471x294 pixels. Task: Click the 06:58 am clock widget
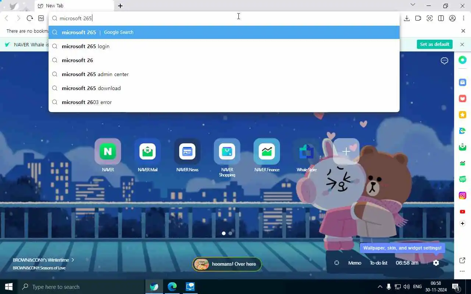pyautogui.click(x=407, y=263)
